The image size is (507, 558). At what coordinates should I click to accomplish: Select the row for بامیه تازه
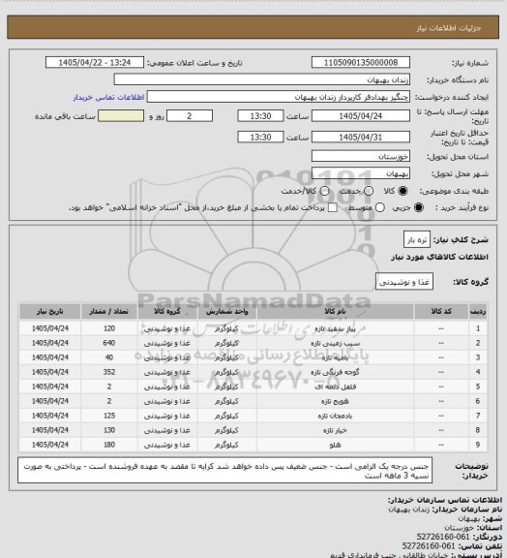coord(253,357)
